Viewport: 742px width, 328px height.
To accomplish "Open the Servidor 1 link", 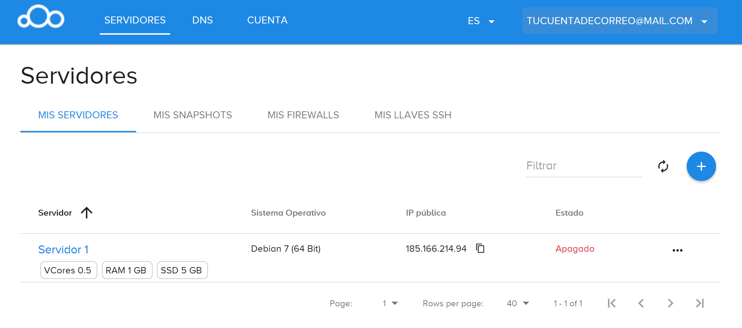I will [63, 250].
